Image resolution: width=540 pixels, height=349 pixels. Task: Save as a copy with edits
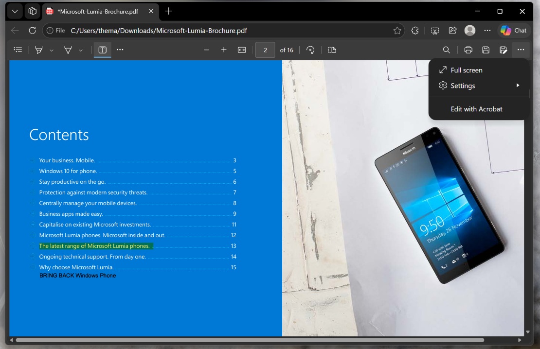503,50
